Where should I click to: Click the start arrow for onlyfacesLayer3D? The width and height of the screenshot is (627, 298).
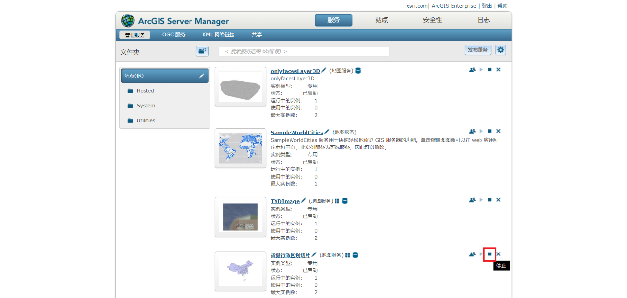point(481,70)
